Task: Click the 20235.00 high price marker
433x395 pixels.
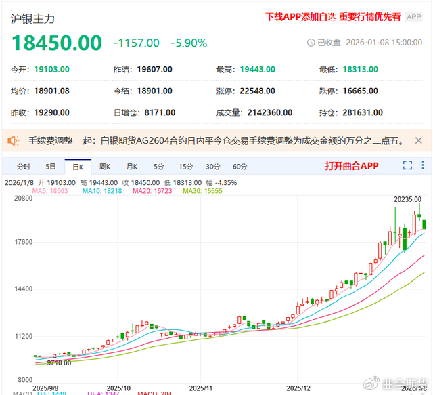Action: [407, 199]
